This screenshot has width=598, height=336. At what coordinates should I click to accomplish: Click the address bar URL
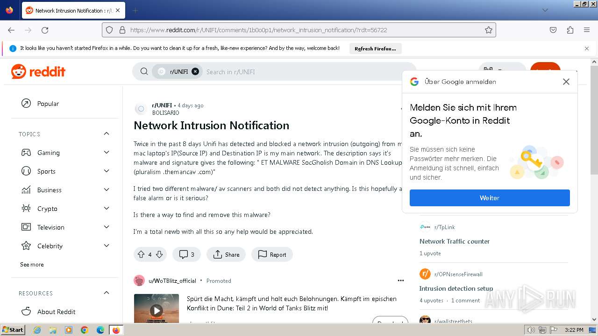(x=259, y=30)
